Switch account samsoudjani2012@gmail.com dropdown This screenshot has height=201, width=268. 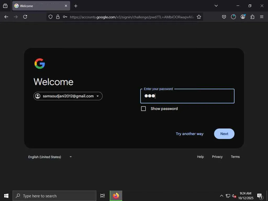tap(68, 96)
